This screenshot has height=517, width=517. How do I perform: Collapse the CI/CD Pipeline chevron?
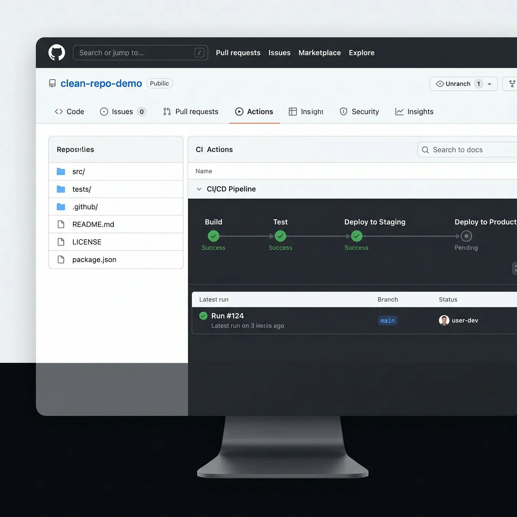(x=199, y=189)
